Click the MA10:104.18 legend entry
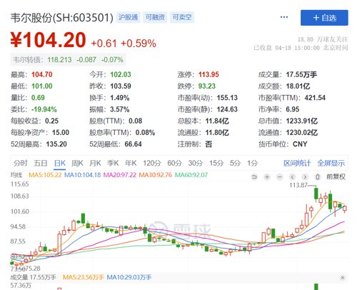The height and width of the screenshot is (290, 357). [83, 175]
